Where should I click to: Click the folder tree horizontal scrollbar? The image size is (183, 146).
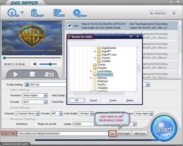(x=99, y=93)
